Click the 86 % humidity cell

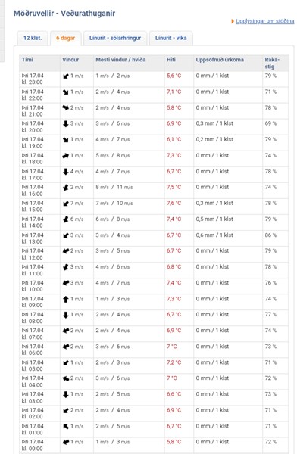pyautogui.click(x=270, y=235)
